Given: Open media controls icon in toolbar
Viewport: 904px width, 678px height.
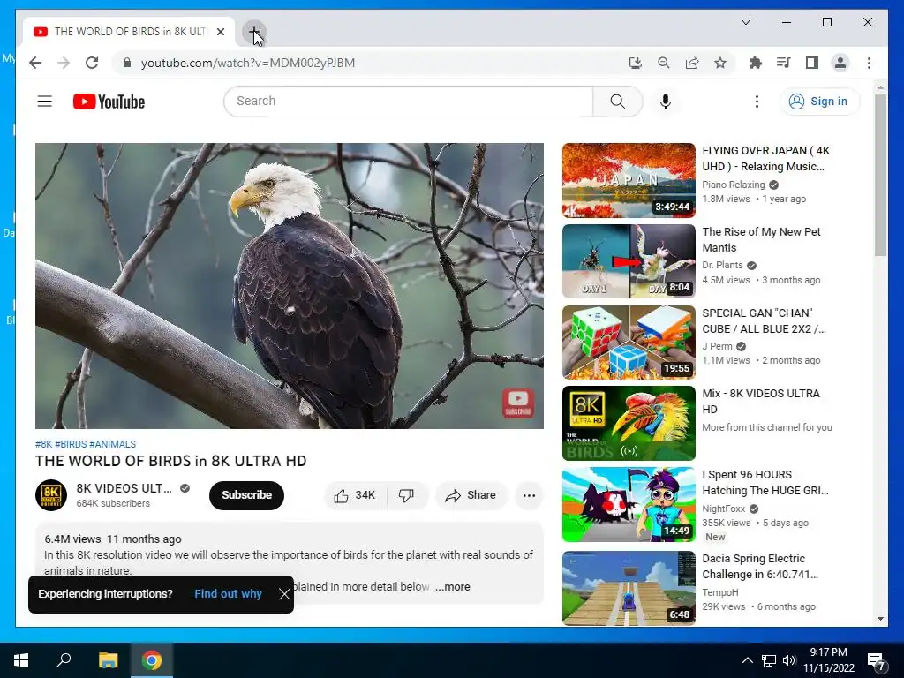Looking at the screenshot, I should click(784, 63).
